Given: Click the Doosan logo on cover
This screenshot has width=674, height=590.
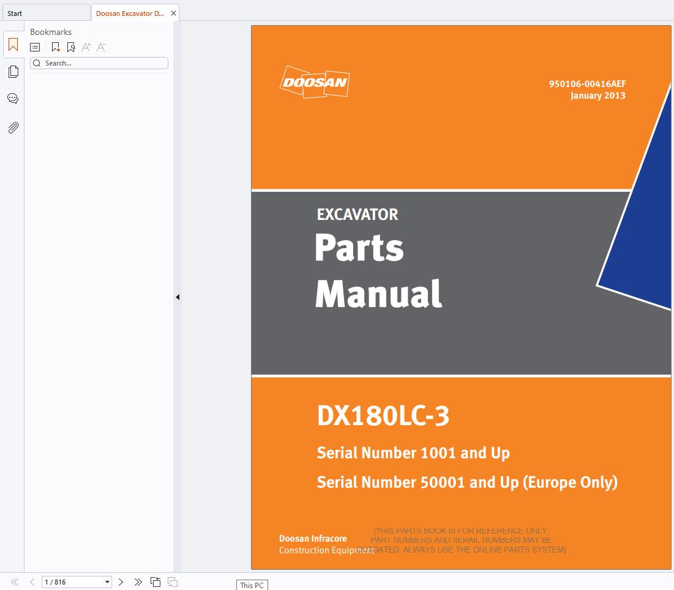Looking at the screenshot, I should point(315,81).
